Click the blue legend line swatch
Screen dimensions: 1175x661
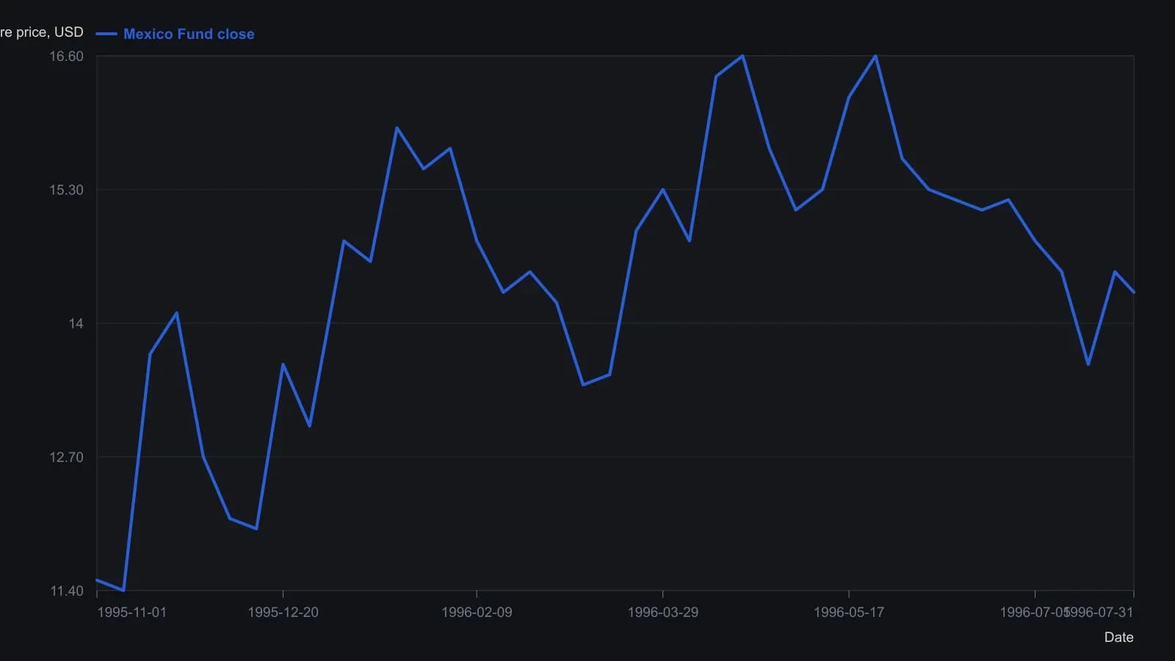pos(106,34)
